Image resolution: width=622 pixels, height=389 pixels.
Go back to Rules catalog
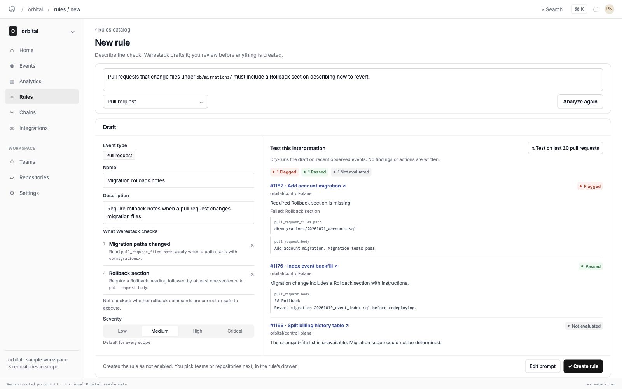112,30
